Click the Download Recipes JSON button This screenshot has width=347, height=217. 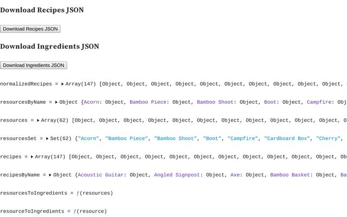[x=30, y=29]
